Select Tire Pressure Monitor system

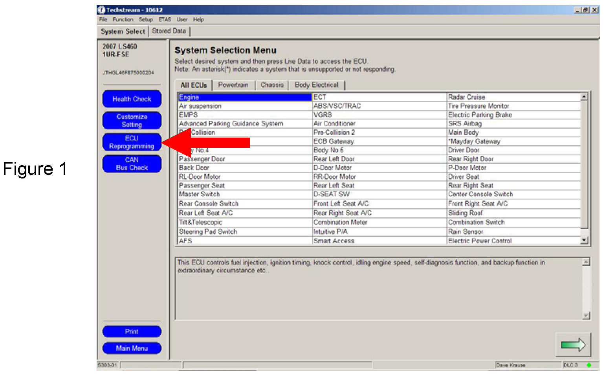(478, 106)
